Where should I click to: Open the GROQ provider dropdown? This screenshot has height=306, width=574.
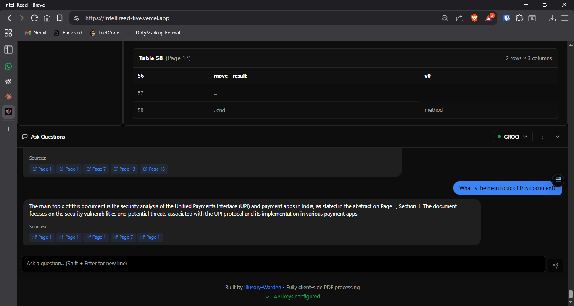coord(513,137)
